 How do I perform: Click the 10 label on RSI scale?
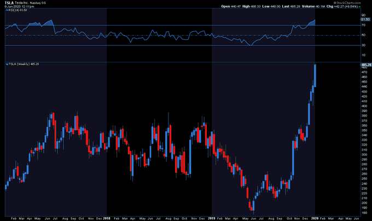coord(363,55)
